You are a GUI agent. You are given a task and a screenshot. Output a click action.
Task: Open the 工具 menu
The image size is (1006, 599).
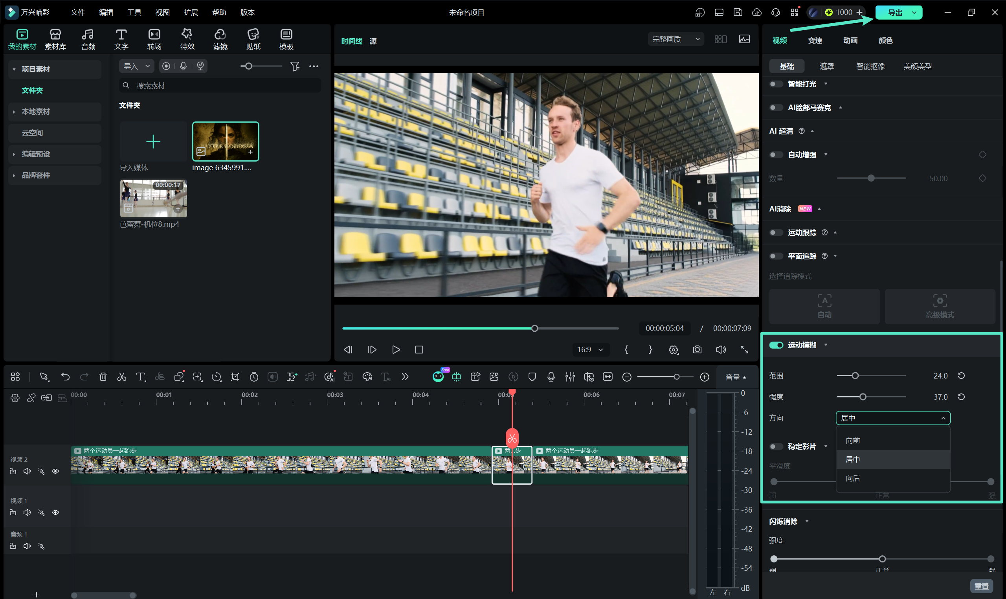coord(134,13)
